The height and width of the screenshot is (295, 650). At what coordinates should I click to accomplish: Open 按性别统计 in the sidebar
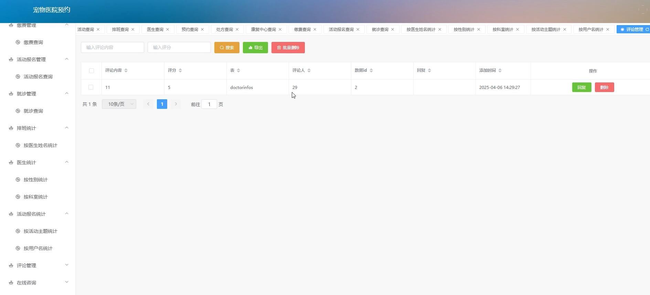[36, 180]
